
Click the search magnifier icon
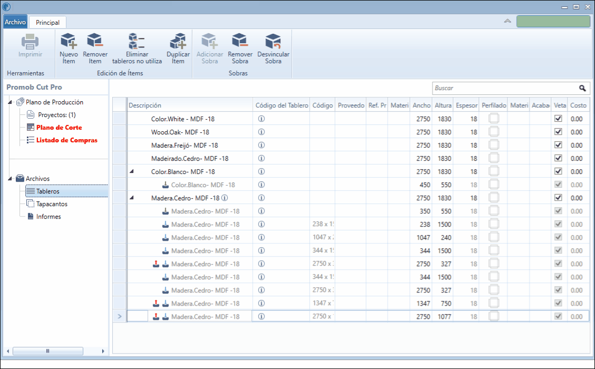click(x=582, y=88)
